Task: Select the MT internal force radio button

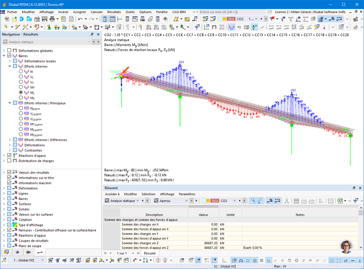Action: pyautogui.click(x=21, y=87)
